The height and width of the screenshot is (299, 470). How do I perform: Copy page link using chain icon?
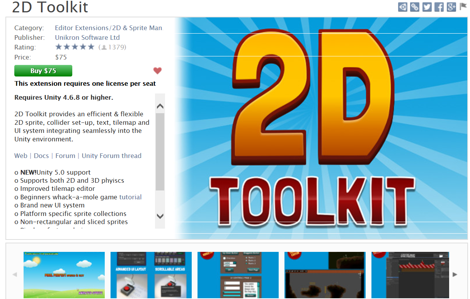(x=415, y=7)
